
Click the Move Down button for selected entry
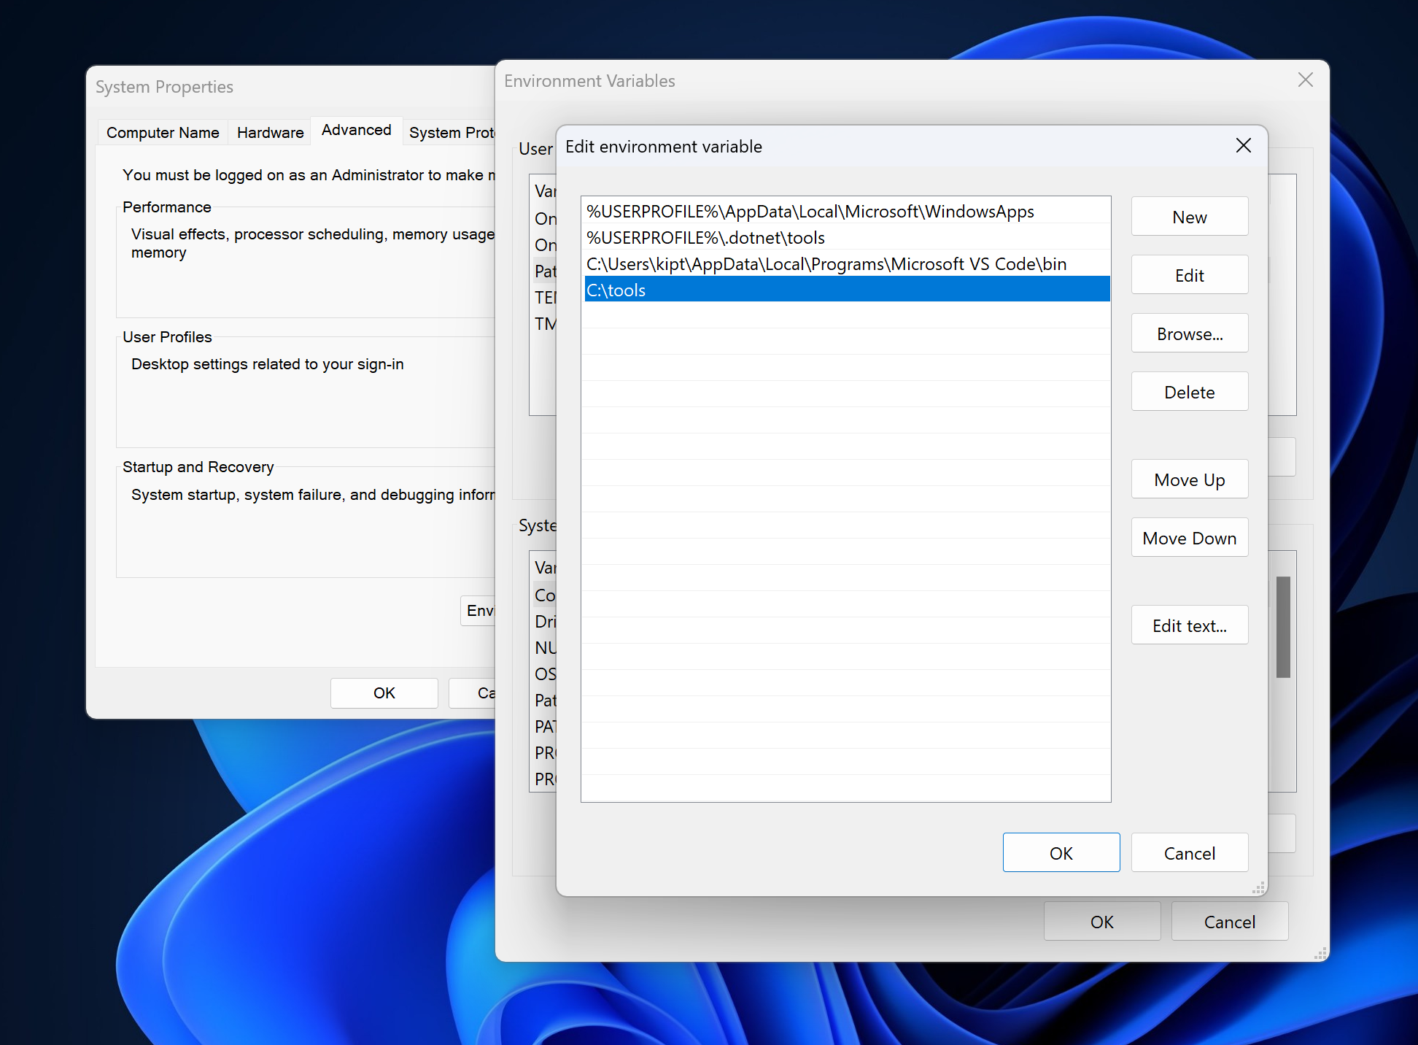pyautogui.click(x=1190, y=537)
